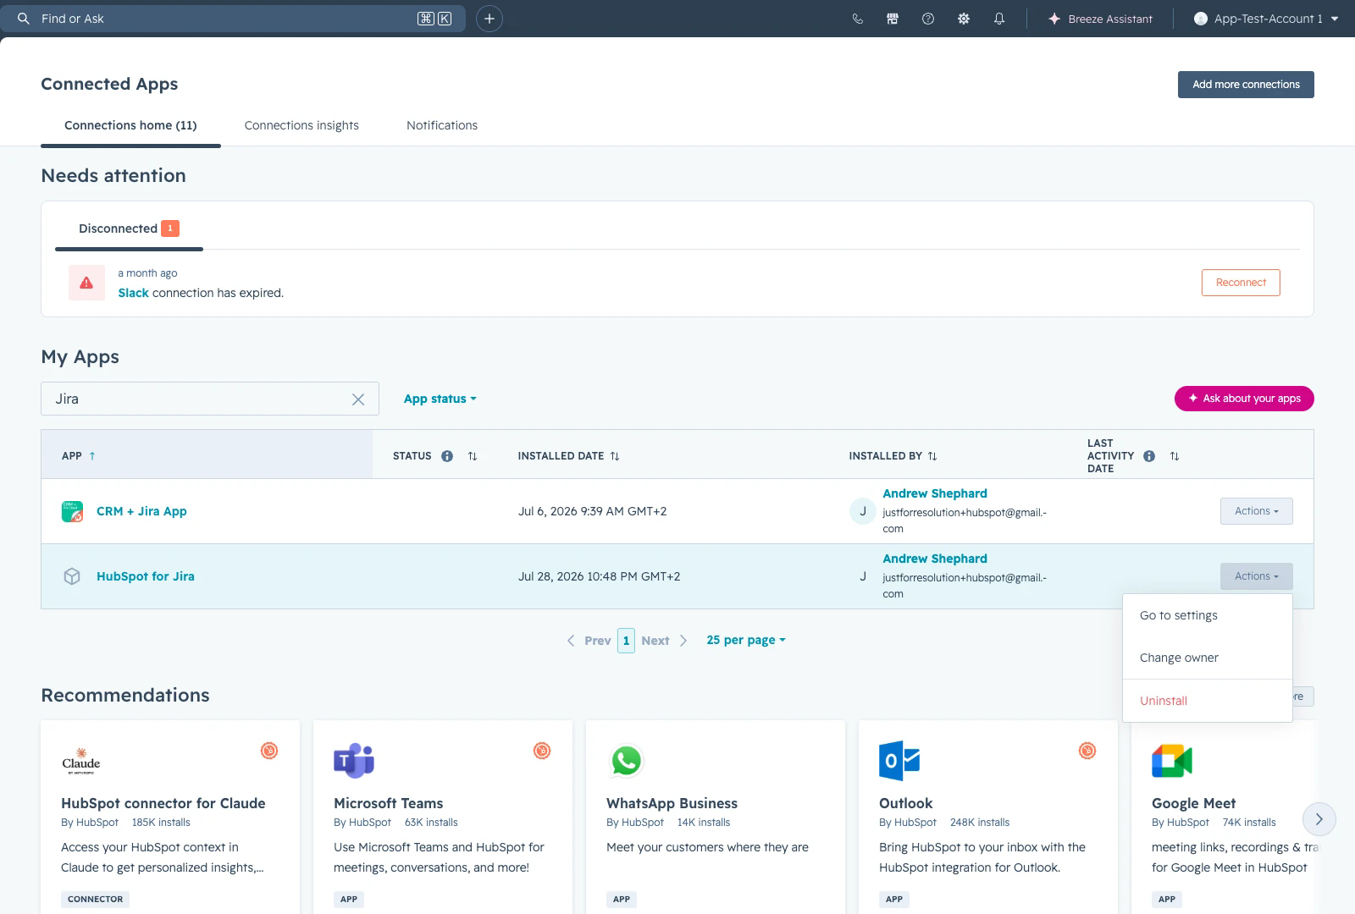Open Outlook card title
The height and width of the screenshot is (914, 1355).
coord(906,803)
